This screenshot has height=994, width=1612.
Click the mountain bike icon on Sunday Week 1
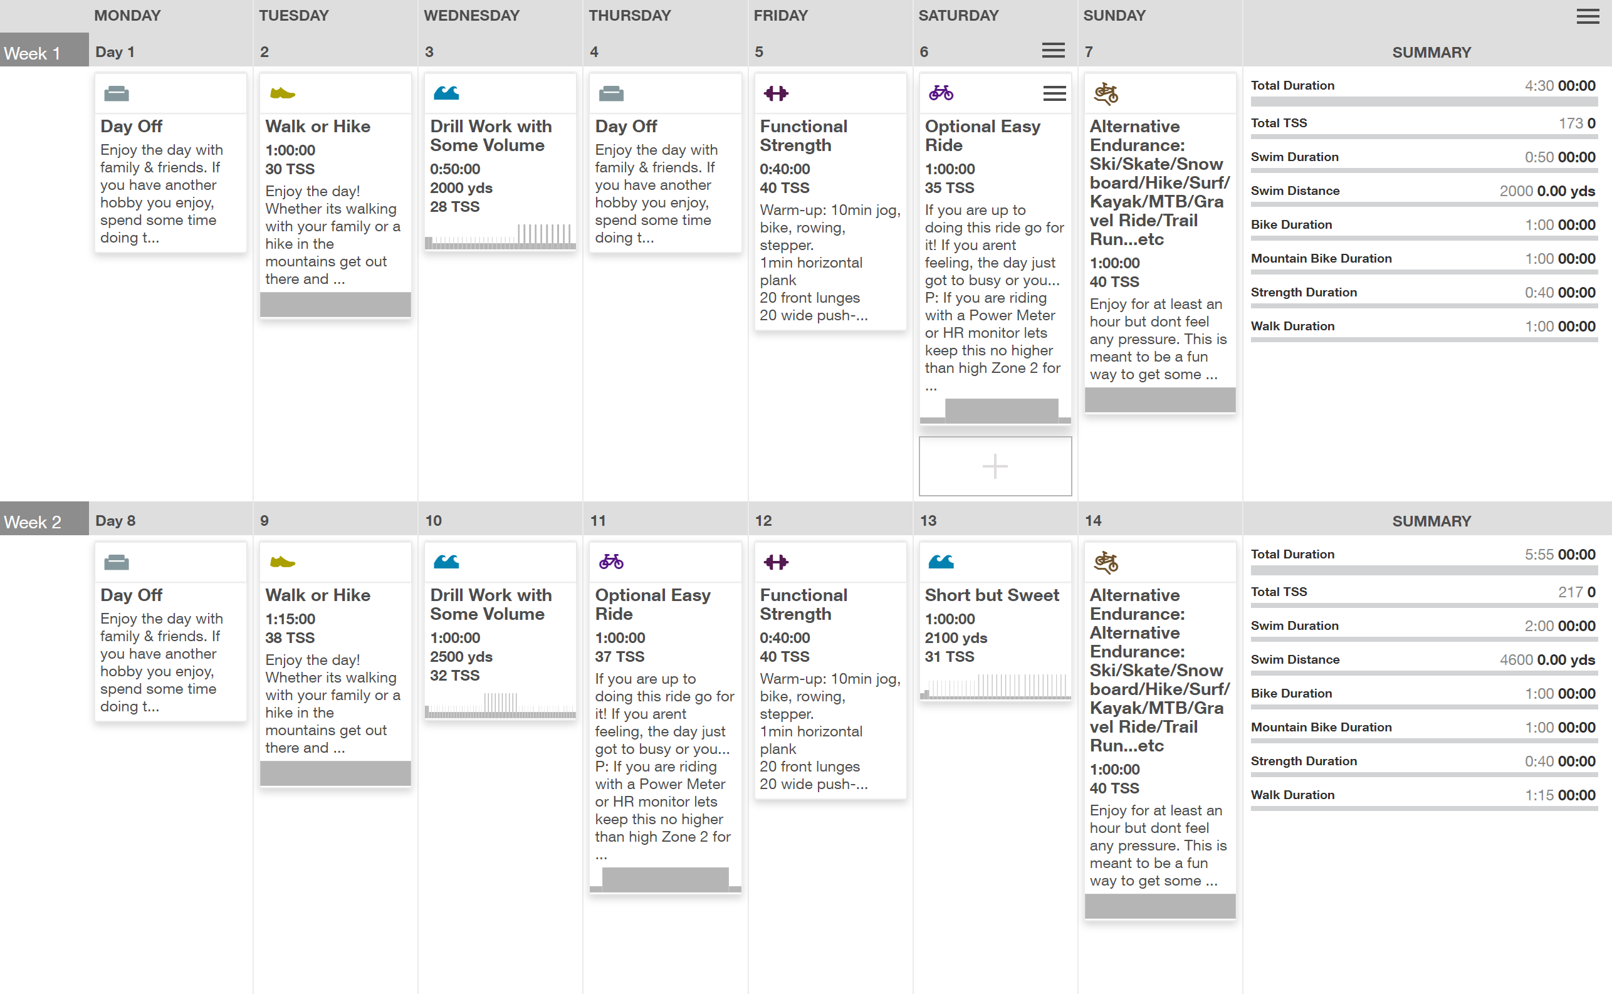1106,94
